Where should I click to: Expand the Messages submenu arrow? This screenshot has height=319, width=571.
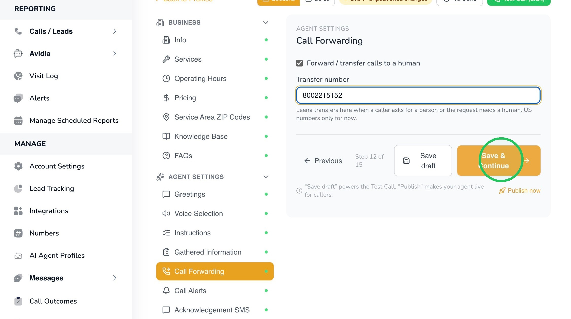114,278
